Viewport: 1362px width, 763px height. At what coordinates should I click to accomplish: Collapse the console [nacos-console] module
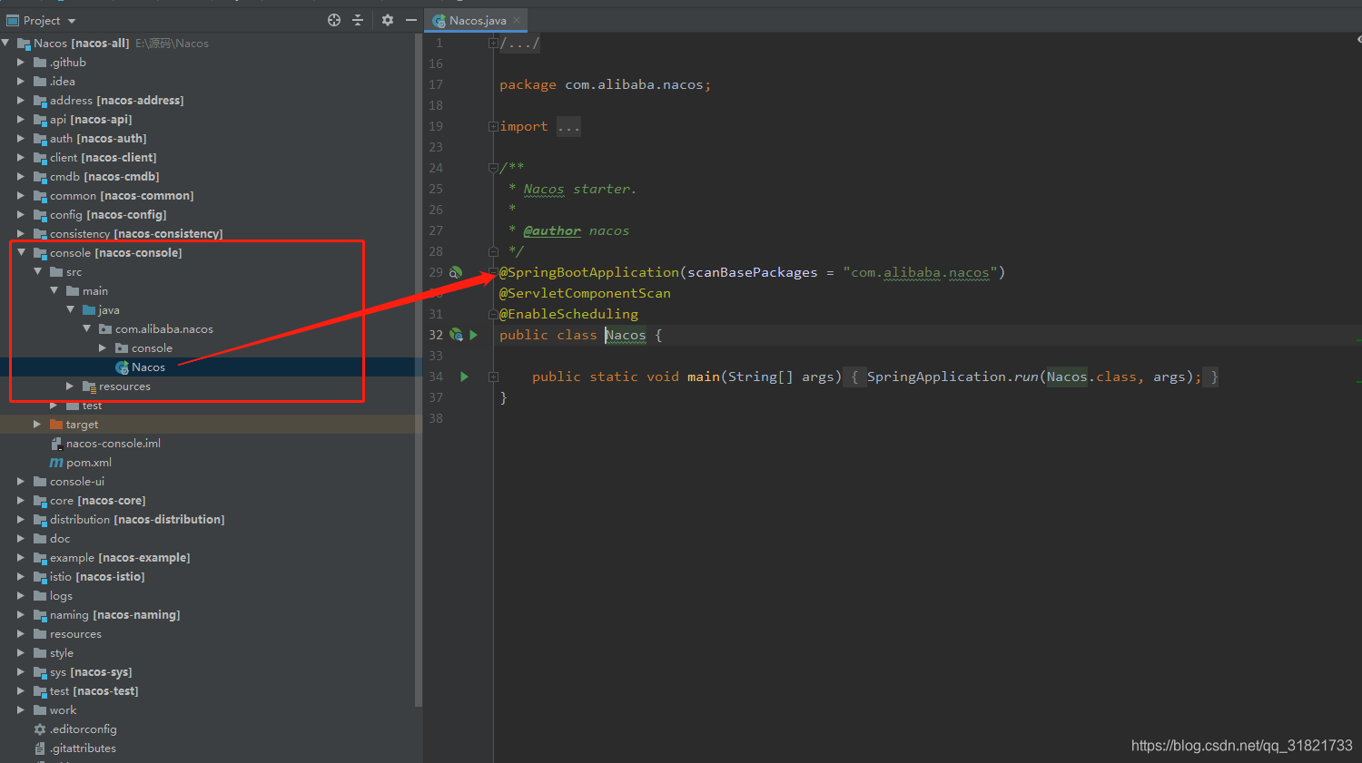click(21, 252)
